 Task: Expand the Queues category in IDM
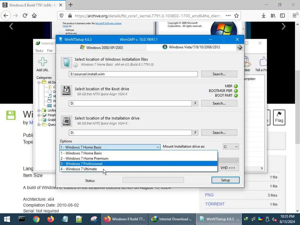[39, 125]
